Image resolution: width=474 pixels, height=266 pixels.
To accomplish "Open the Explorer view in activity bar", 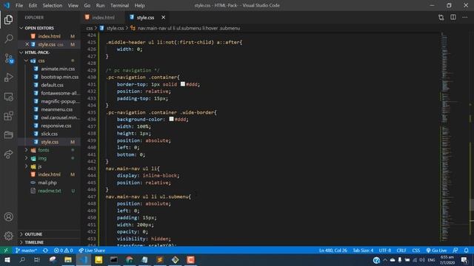I will point(8,20).
